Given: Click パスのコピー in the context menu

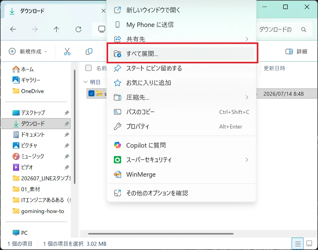Looking at the screenshot, I should 181,112.
